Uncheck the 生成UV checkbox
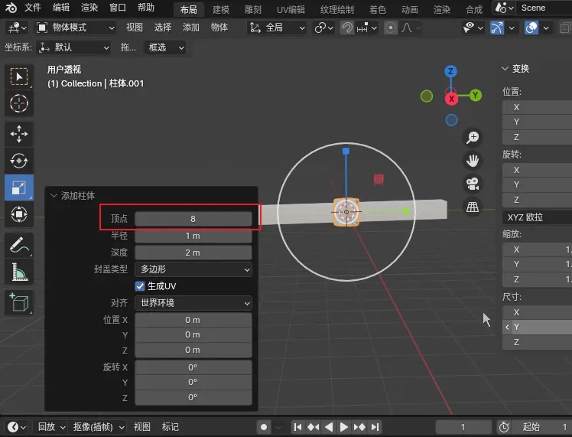 pyautogui.click(x=140, y=285)
